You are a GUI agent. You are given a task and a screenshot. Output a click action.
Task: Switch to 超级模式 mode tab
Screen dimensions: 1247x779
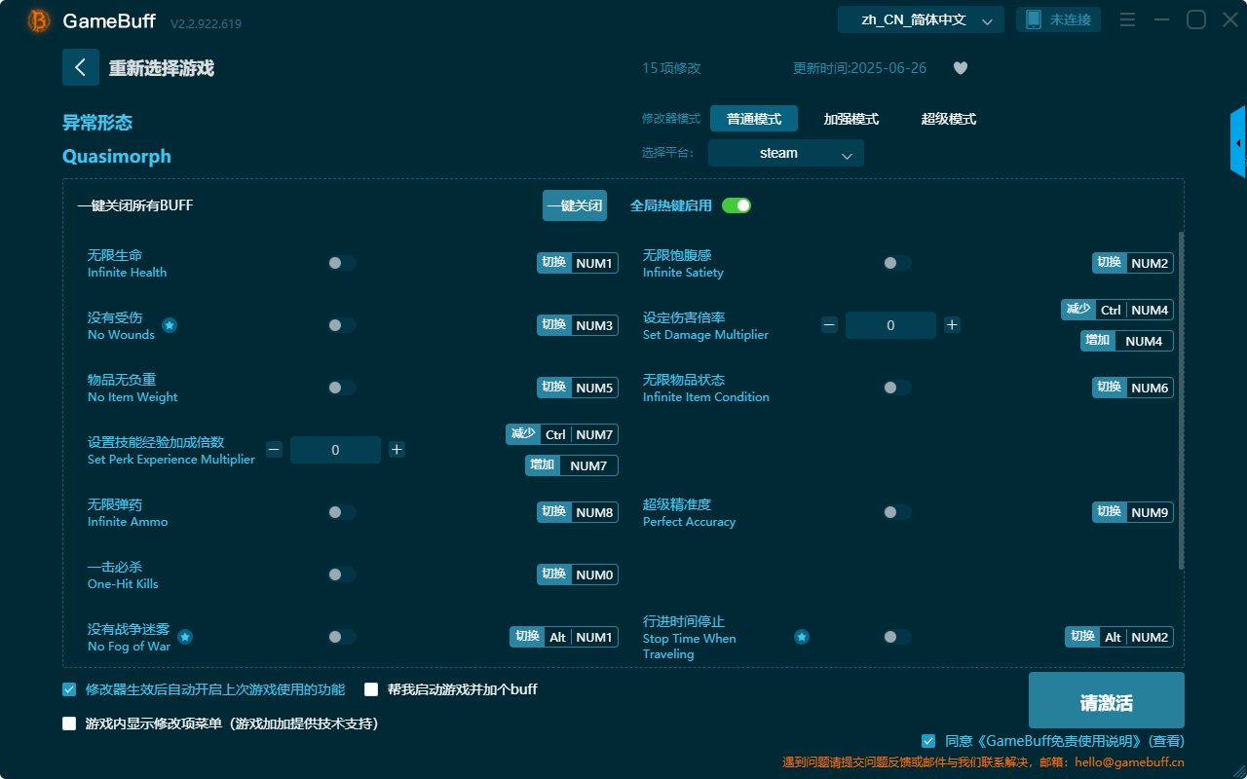[949, 119]
